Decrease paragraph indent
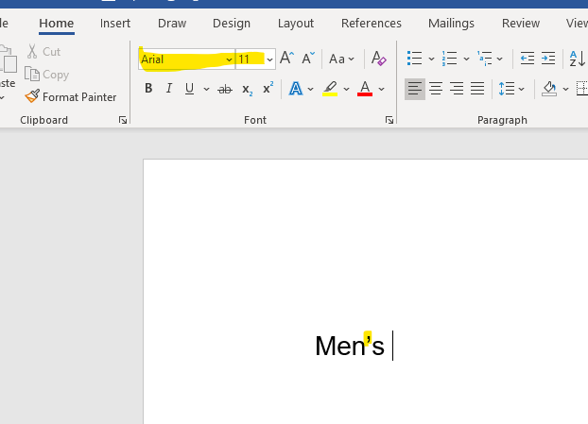 (527, 59)
